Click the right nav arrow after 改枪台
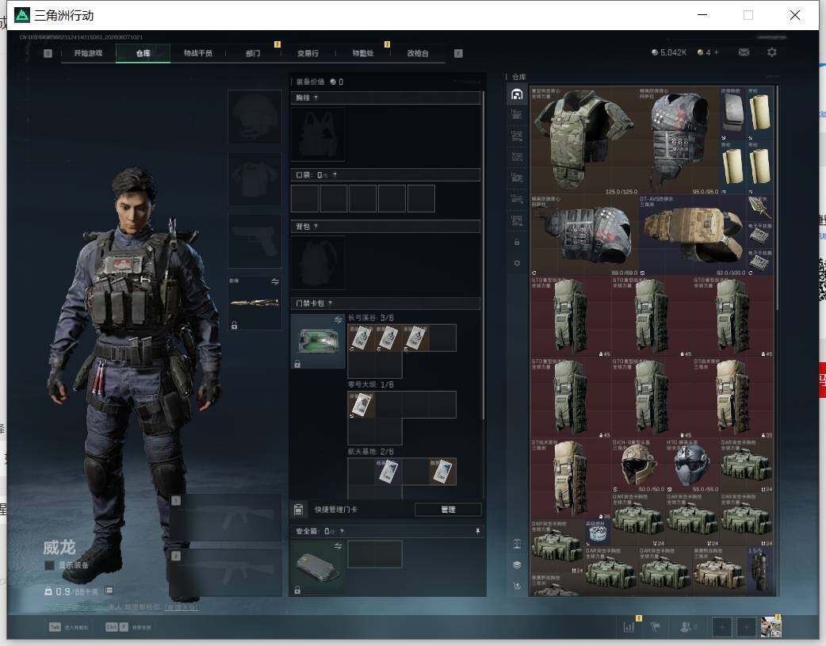Image resolution: width=826 pixels, height=646 pixels. pyautogui.click(x=458, y=53)
